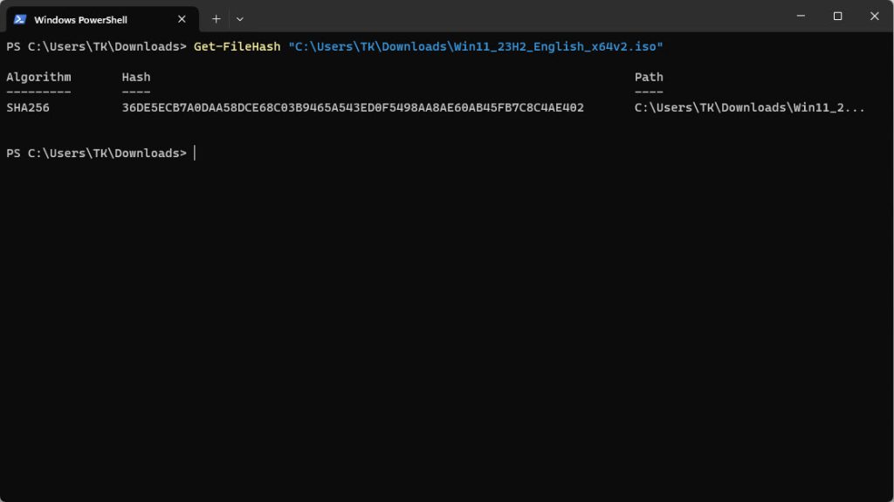Close the Windows PowerShell tab

182,19
